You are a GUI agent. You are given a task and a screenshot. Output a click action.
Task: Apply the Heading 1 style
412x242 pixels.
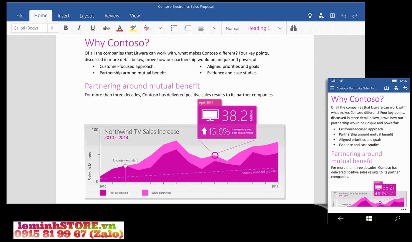click(x=259, y=28)
